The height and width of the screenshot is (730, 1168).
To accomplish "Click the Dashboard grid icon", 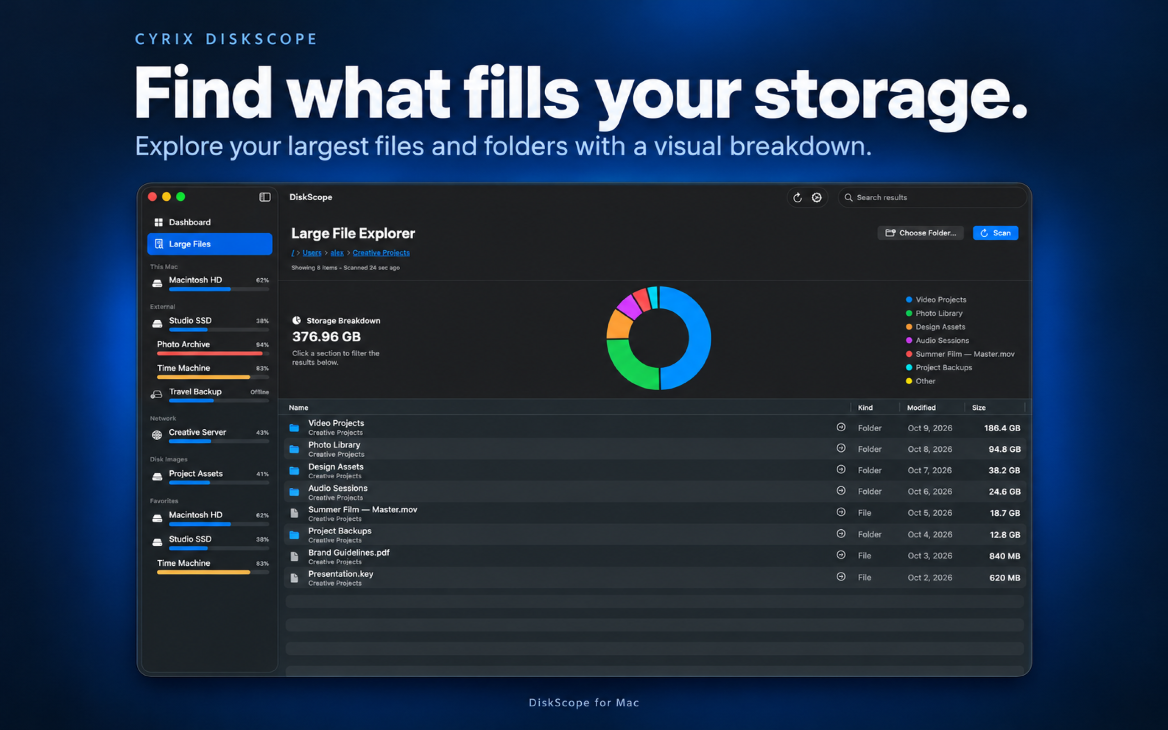I will (158, 222).
